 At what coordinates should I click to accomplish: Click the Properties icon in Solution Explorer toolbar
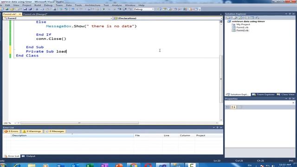point(228,18)
